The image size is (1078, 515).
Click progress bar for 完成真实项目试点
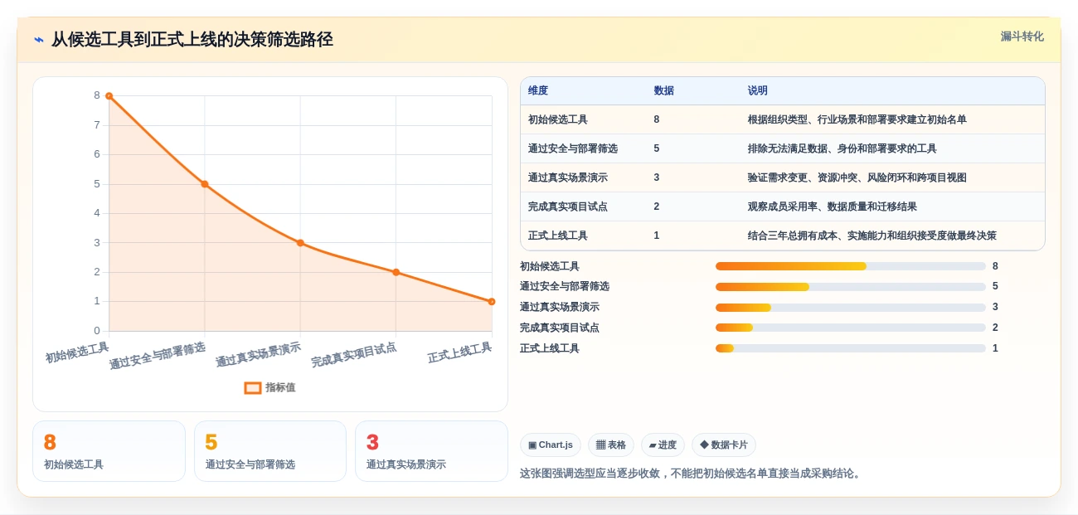(851, 328)
